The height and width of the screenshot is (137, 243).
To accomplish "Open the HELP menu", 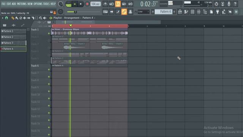I will (x=53, y=4).
